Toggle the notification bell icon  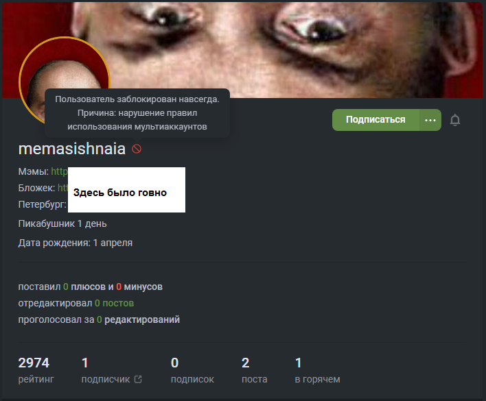tap(454, 120)
